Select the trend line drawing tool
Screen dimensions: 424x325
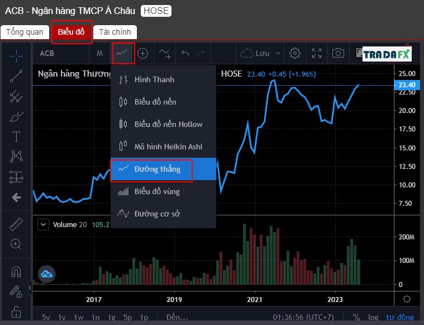pos(16,76)
